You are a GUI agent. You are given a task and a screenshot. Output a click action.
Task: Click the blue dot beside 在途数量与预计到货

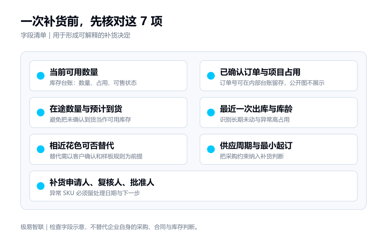pyautogui.click(x=41, y=113)
